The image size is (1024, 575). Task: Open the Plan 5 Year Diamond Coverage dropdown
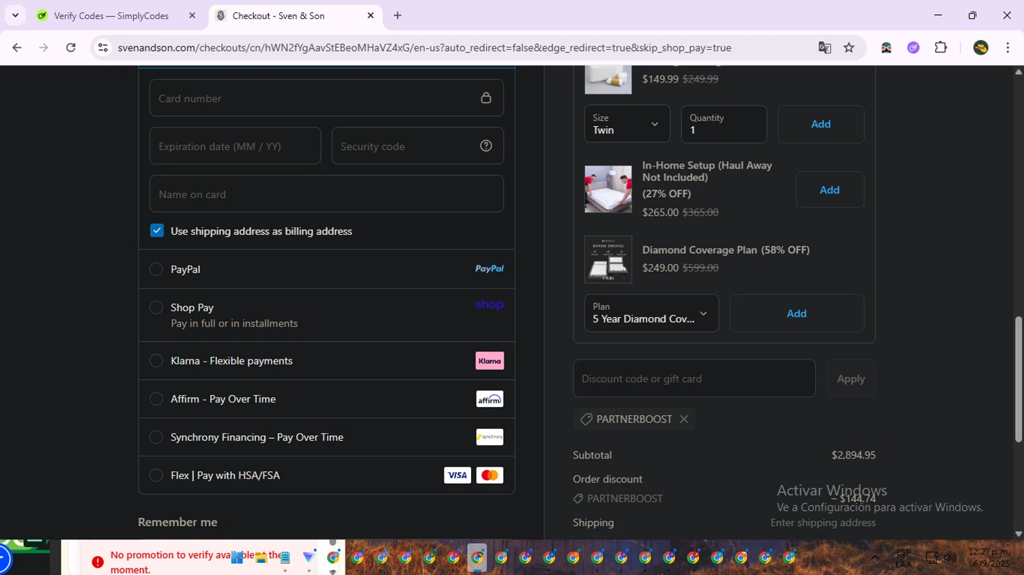pyautogui.click(x=651, y=313)
